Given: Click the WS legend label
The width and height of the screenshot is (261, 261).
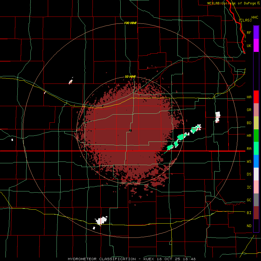Looking at the screenshot, I should click(249, 162).
